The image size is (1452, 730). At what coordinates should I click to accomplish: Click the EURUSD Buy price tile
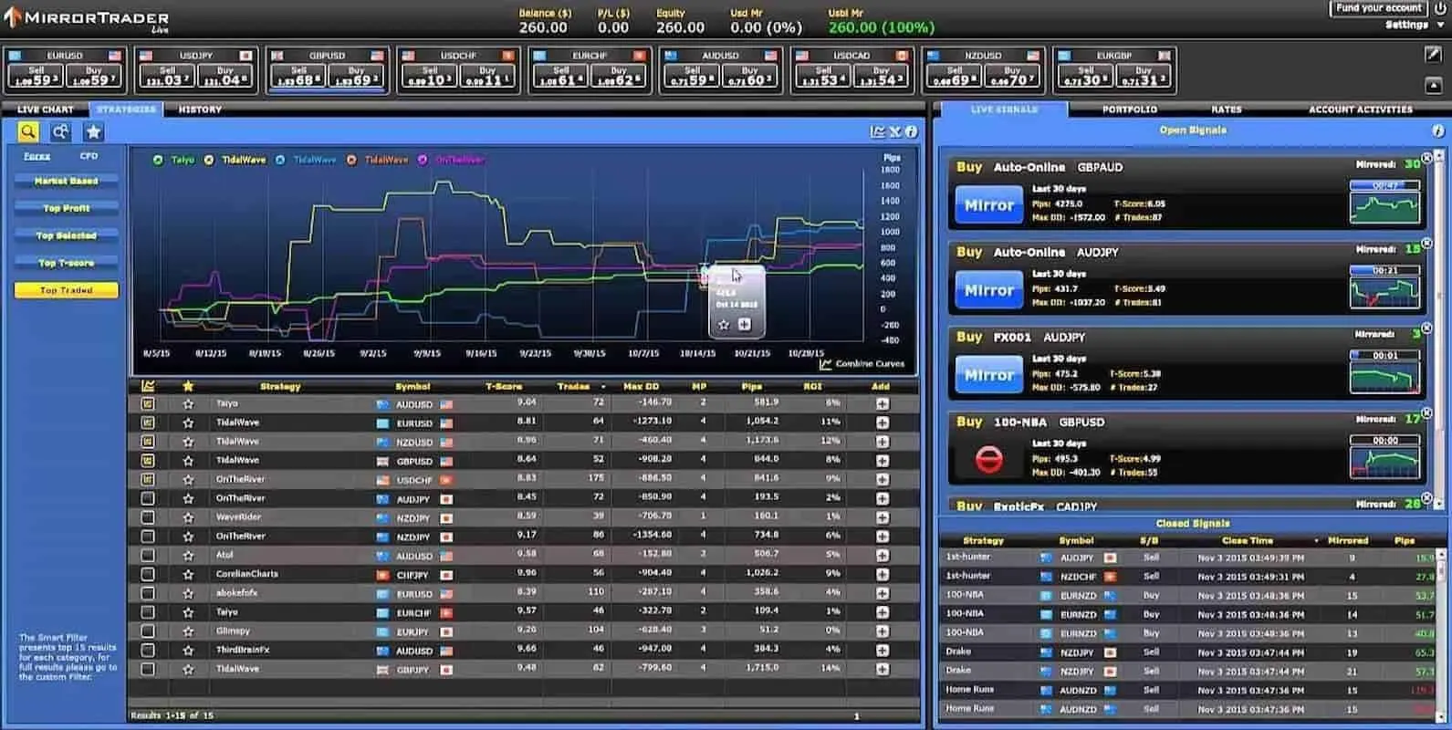point(93,77)
